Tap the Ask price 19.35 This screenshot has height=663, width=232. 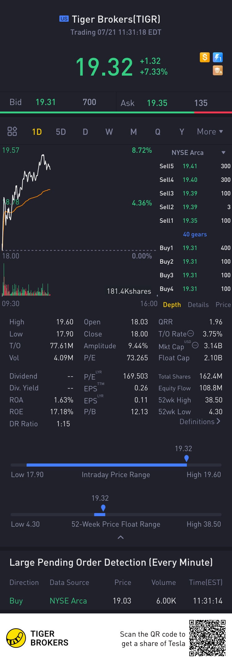pos(157,103)
